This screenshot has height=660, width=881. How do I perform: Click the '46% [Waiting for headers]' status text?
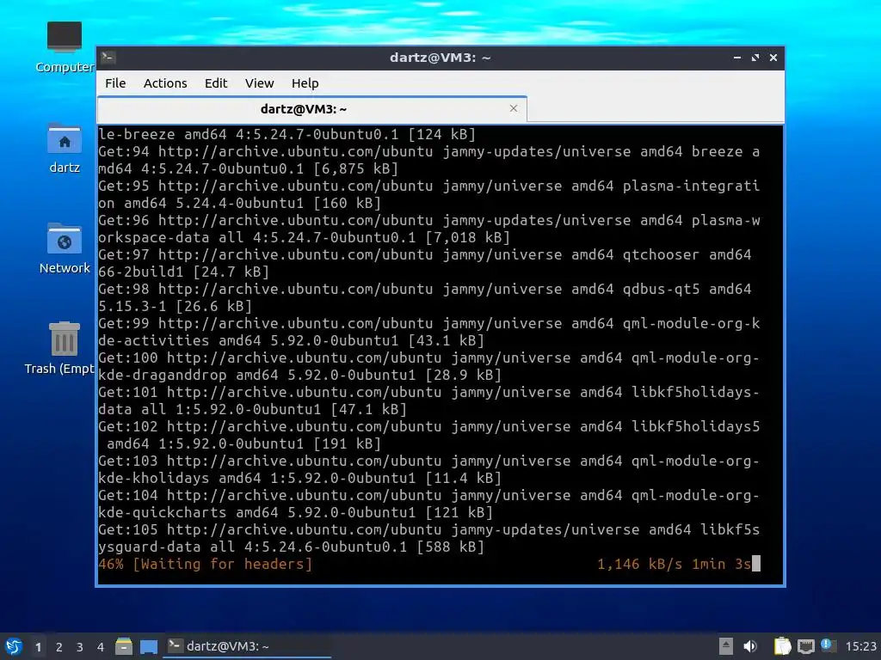pyautogui.click(x=205, y=564)
